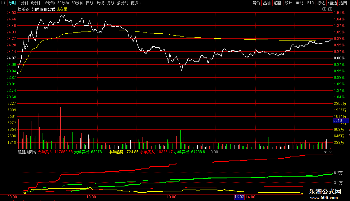Click the 13:52 time cursor marker
This screenshot has width=350, height=201.
(239, 197)
